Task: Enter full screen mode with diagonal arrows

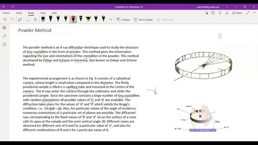Action: [x=248, y=13]
